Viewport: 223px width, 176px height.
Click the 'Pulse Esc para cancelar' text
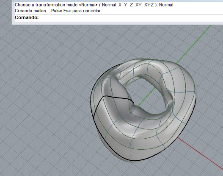tap(76, 11)
